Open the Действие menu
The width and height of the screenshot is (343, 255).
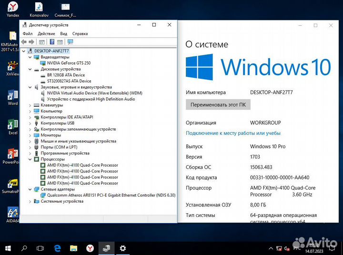pyautogui.click(x=46, y=34)
